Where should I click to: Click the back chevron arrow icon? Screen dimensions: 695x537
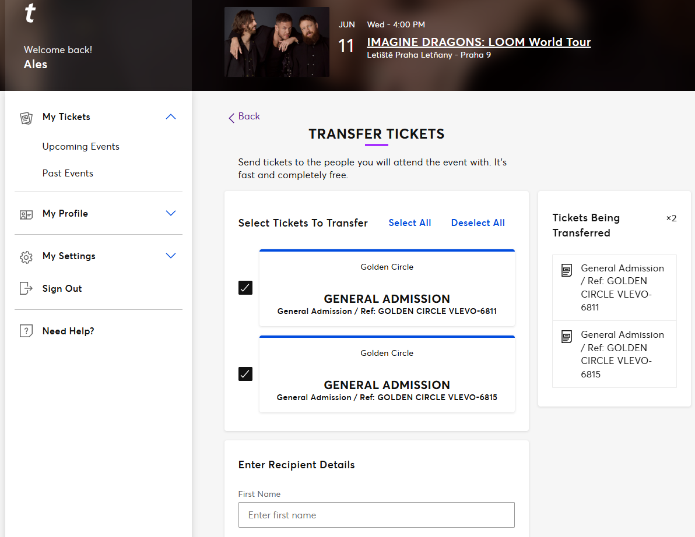pyautogui.click(x=231, y=118)
